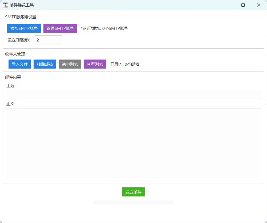Focus the 发送间隔(秒) interval field

click(48, 40)
